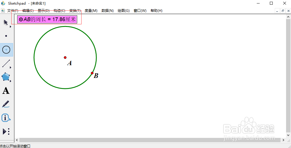291x148 pixels.
Task: Open the 度量(M) menu
Action: (x=91, y=11)
